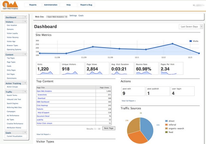Open the Visitor Click-stream page link
This screenshot has height=144, width=206.
click(44, 123)
